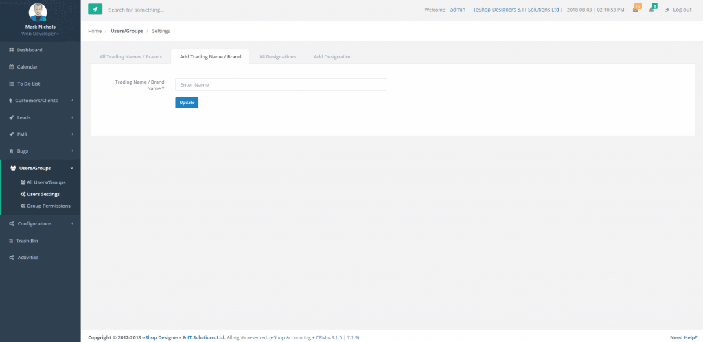The image size is (703, 342).
Task: Click into the Enter Name field
Action: point(281,85)
